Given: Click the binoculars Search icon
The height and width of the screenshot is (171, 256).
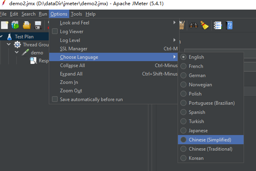Looking at the screenshot, I should (x=194, y=26).
